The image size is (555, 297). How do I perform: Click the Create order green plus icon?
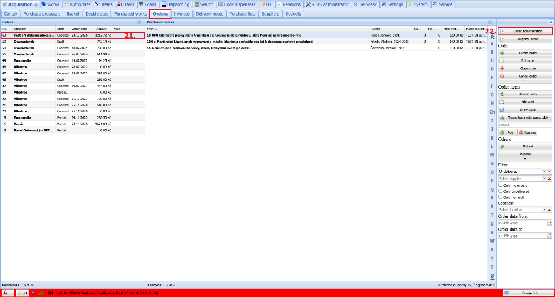pyautogui.click(x=502, y=53)
